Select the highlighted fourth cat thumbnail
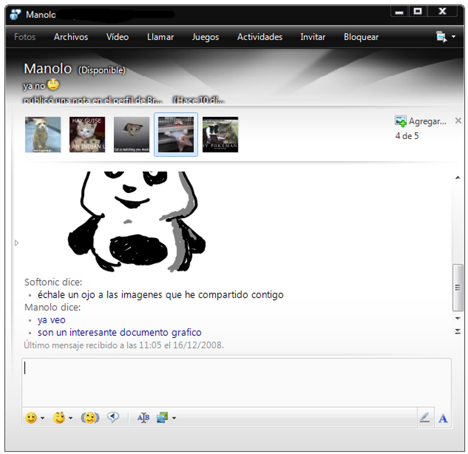 (176, 135)
